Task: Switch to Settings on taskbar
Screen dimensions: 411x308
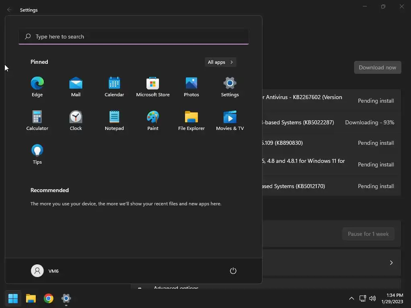Action: pyautogui.click(x=66, y=298)
